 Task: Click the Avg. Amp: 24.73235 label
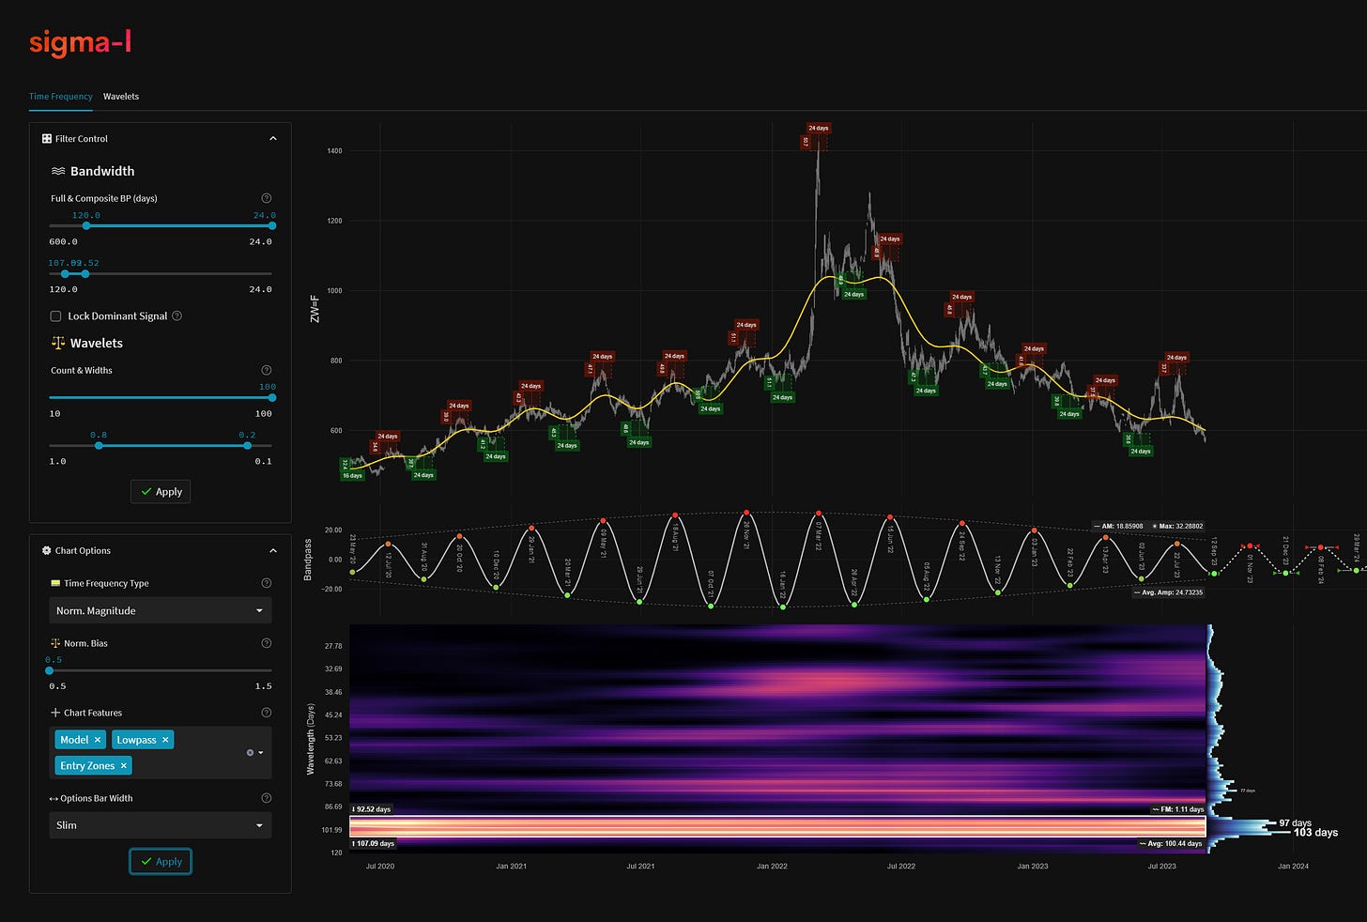[1168, 593]
